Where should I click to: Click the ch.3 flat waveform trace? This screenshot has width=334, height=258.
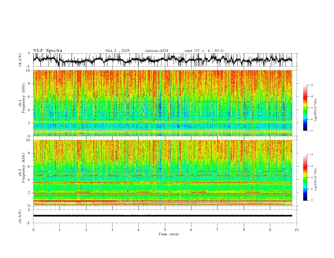point(162,216)
